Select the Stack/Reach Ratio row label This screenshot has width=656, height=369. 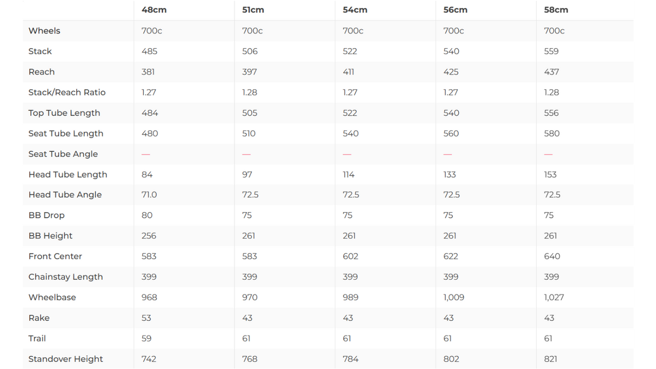67,92
